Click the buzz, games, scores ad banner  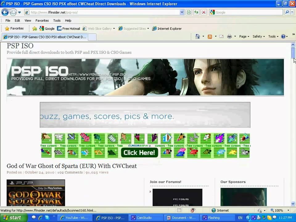click(145, 115)
